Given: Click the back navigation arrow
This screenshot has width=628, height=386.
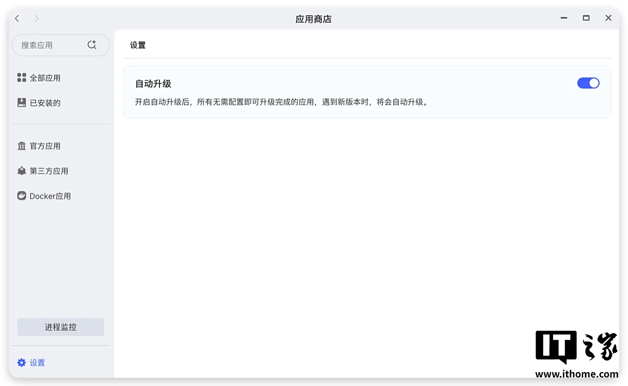Looking at the screenshot, I should (x=17, y=18).
